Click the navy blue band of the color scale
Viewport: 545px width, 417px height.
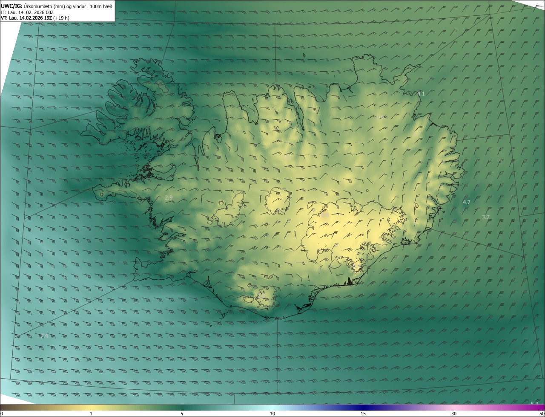point(363,408)
